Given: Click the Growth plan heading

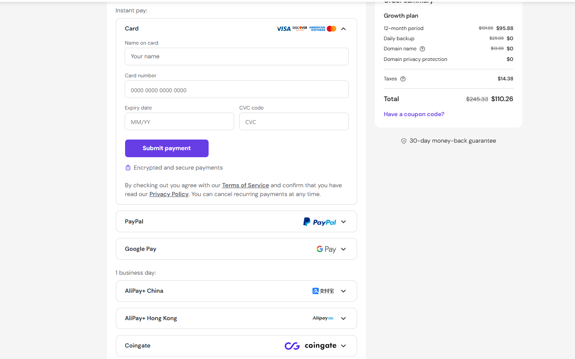Looking at the screenshot, I should pyautogui.click(x=401, y=16).
